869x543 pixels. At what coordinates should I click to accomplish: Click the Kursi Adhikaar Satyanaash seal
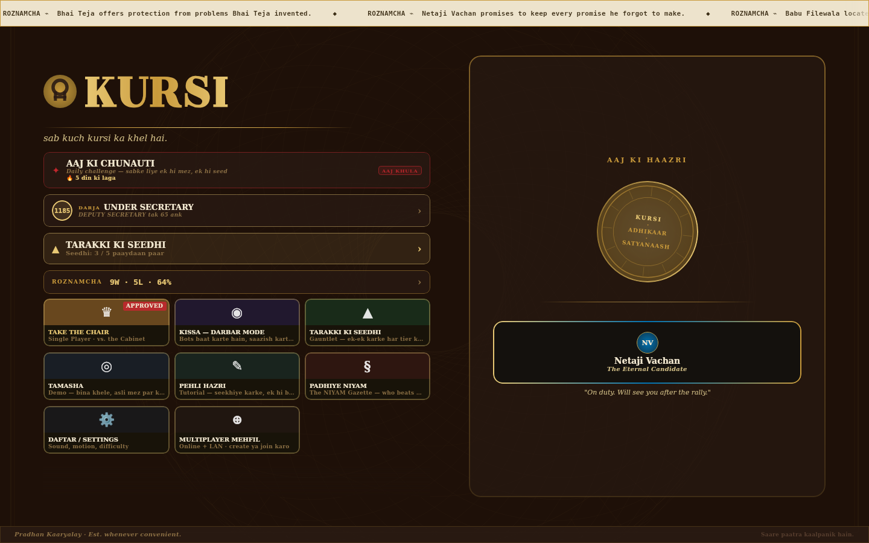[x=648, y=232]
